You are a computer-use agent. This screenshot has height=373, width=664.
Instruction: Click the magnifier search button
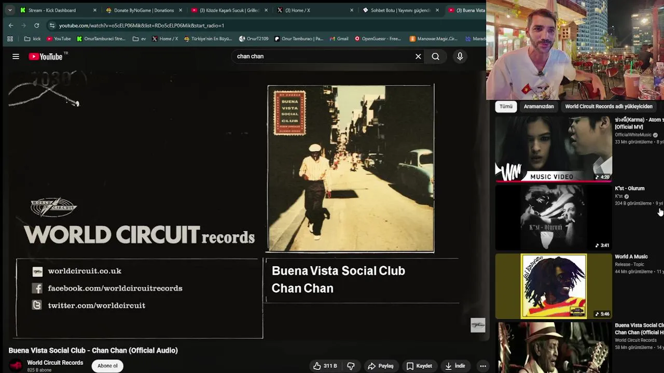[x=436, y=56]
